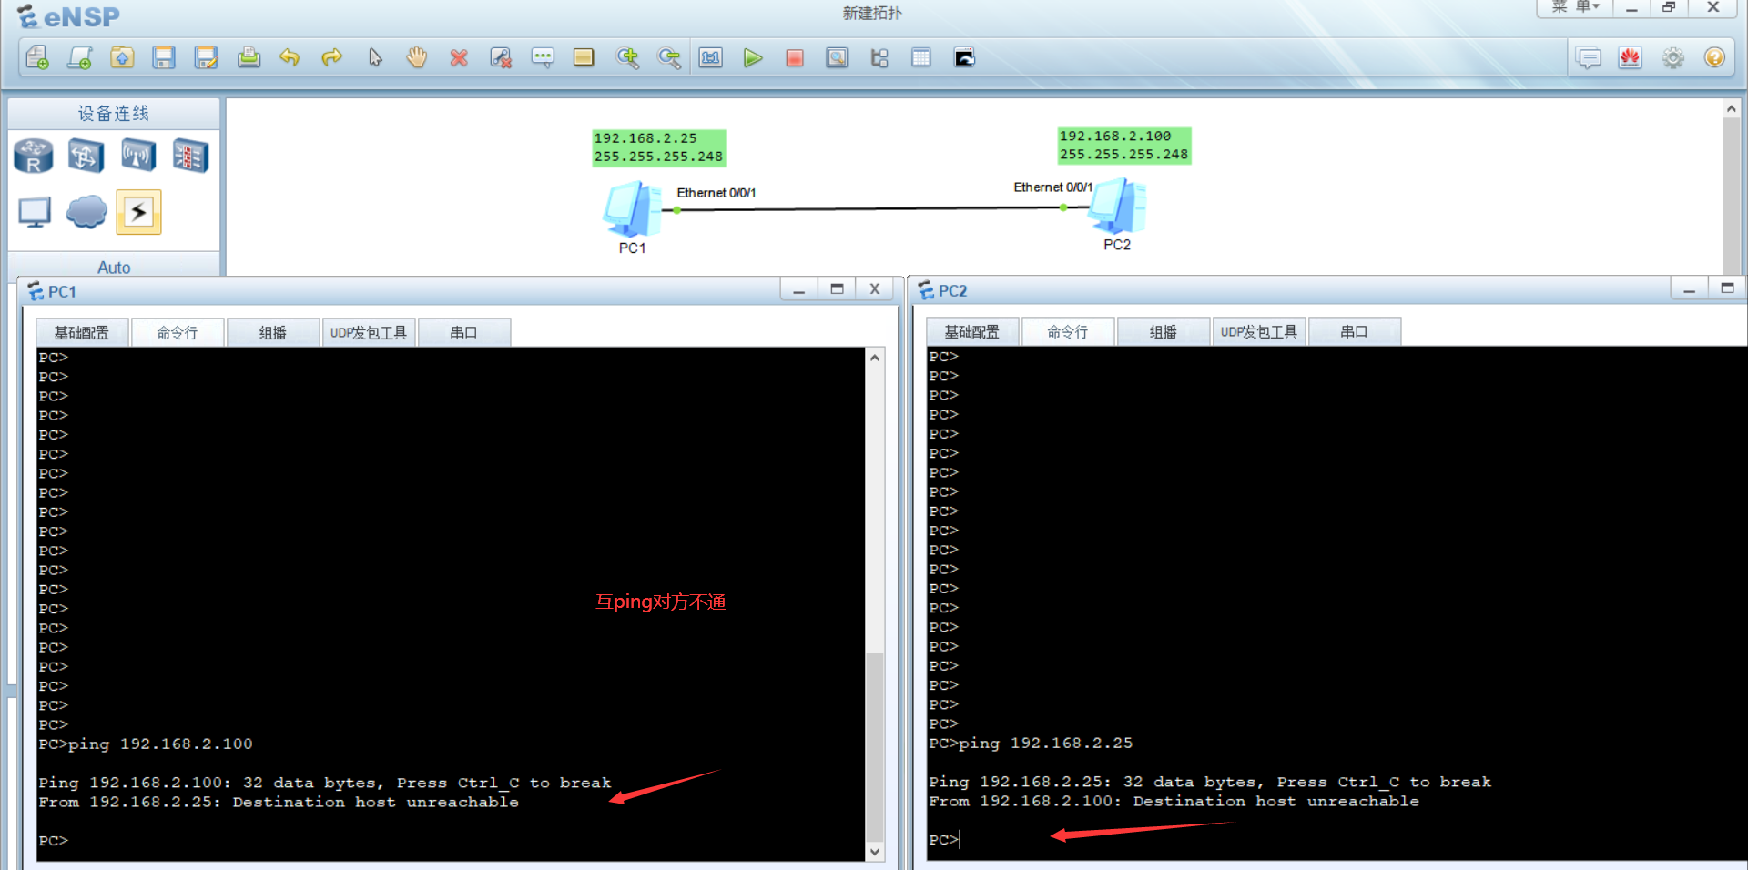Click the Ethernet 0/0/1 label near PC1

716,193
